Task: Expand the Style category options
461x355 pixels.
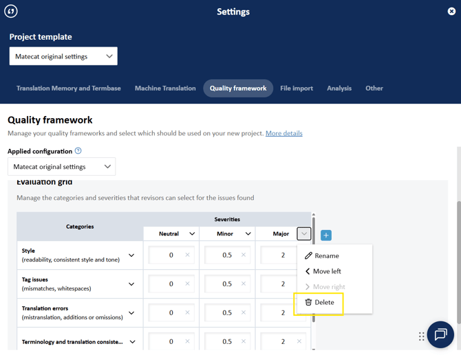Action: pos(131,255)
